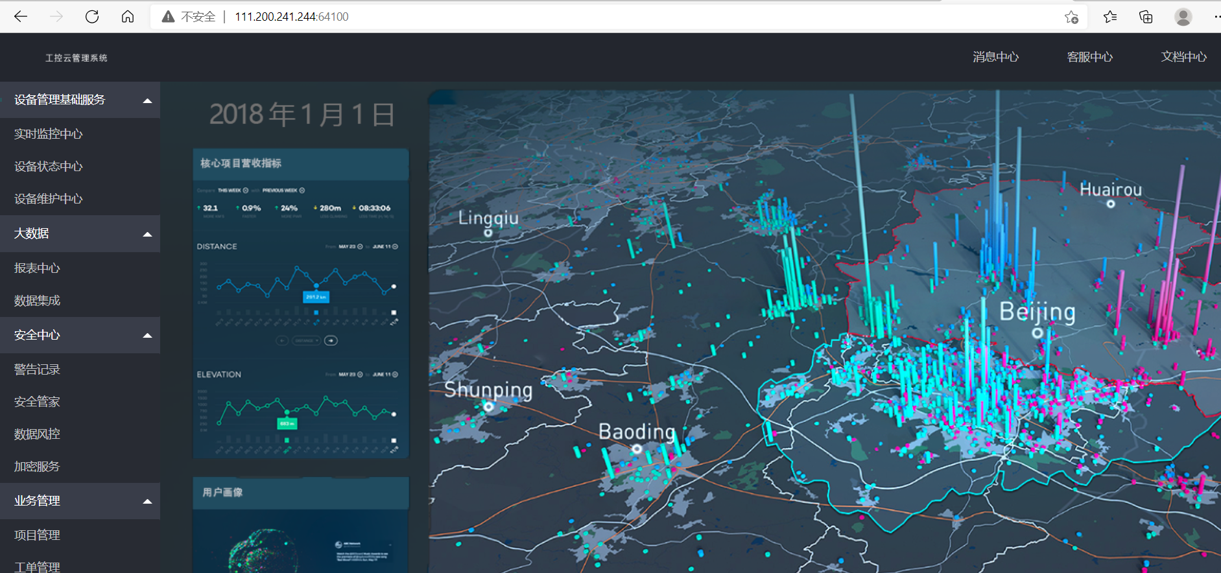The height and width of the screenshot is (573, 1221).
Task: Select 安全中心 group header
Action: pos(80,335)
